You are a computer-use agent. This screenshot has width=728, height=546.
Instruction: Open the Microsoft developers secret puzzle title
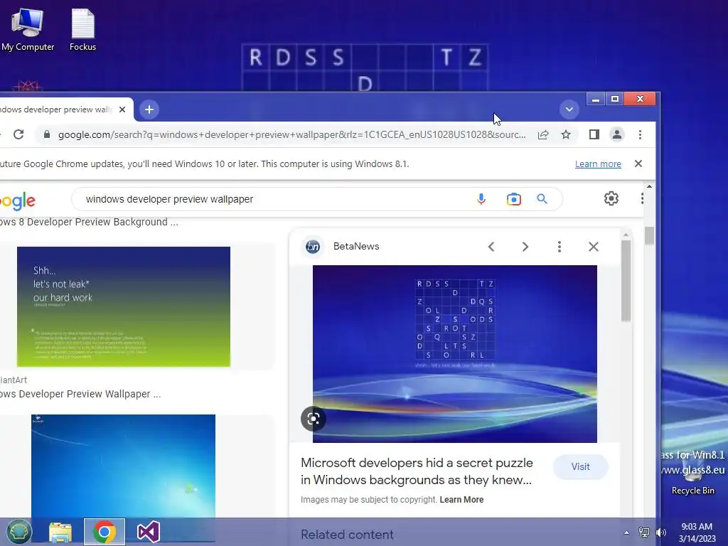(417, 471)
